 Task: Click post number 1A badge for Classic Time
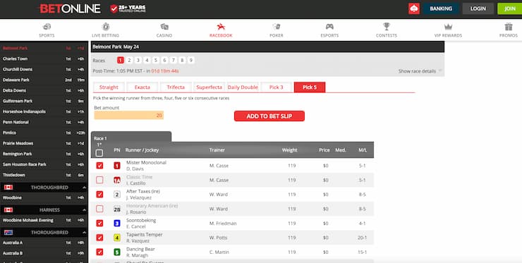[x=117, y=180]
